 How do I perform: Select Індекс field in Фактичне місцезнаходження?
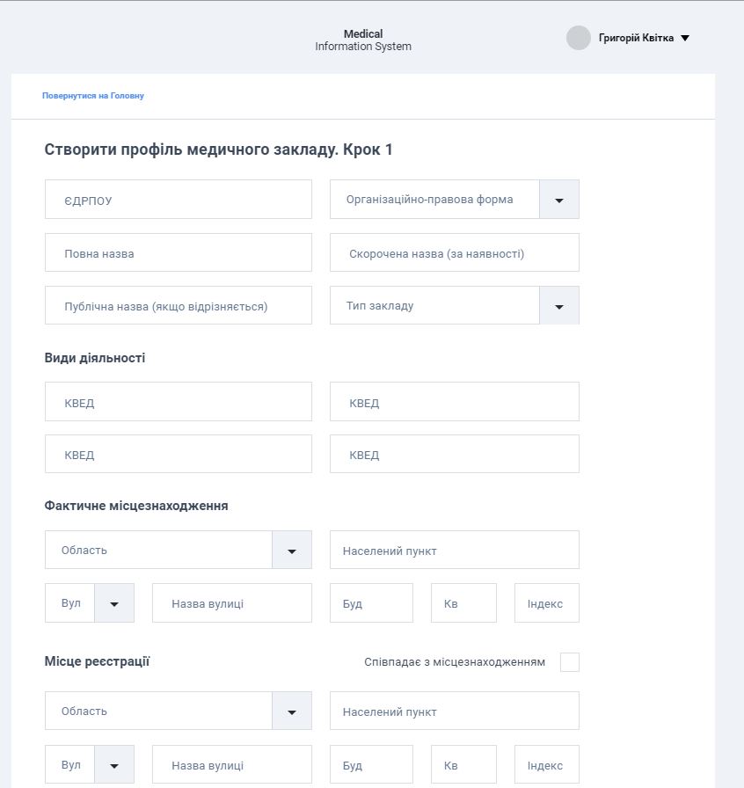547,603
